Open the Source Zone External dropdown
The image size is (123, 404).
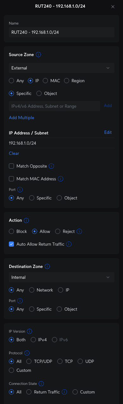[x=61, y=68]
